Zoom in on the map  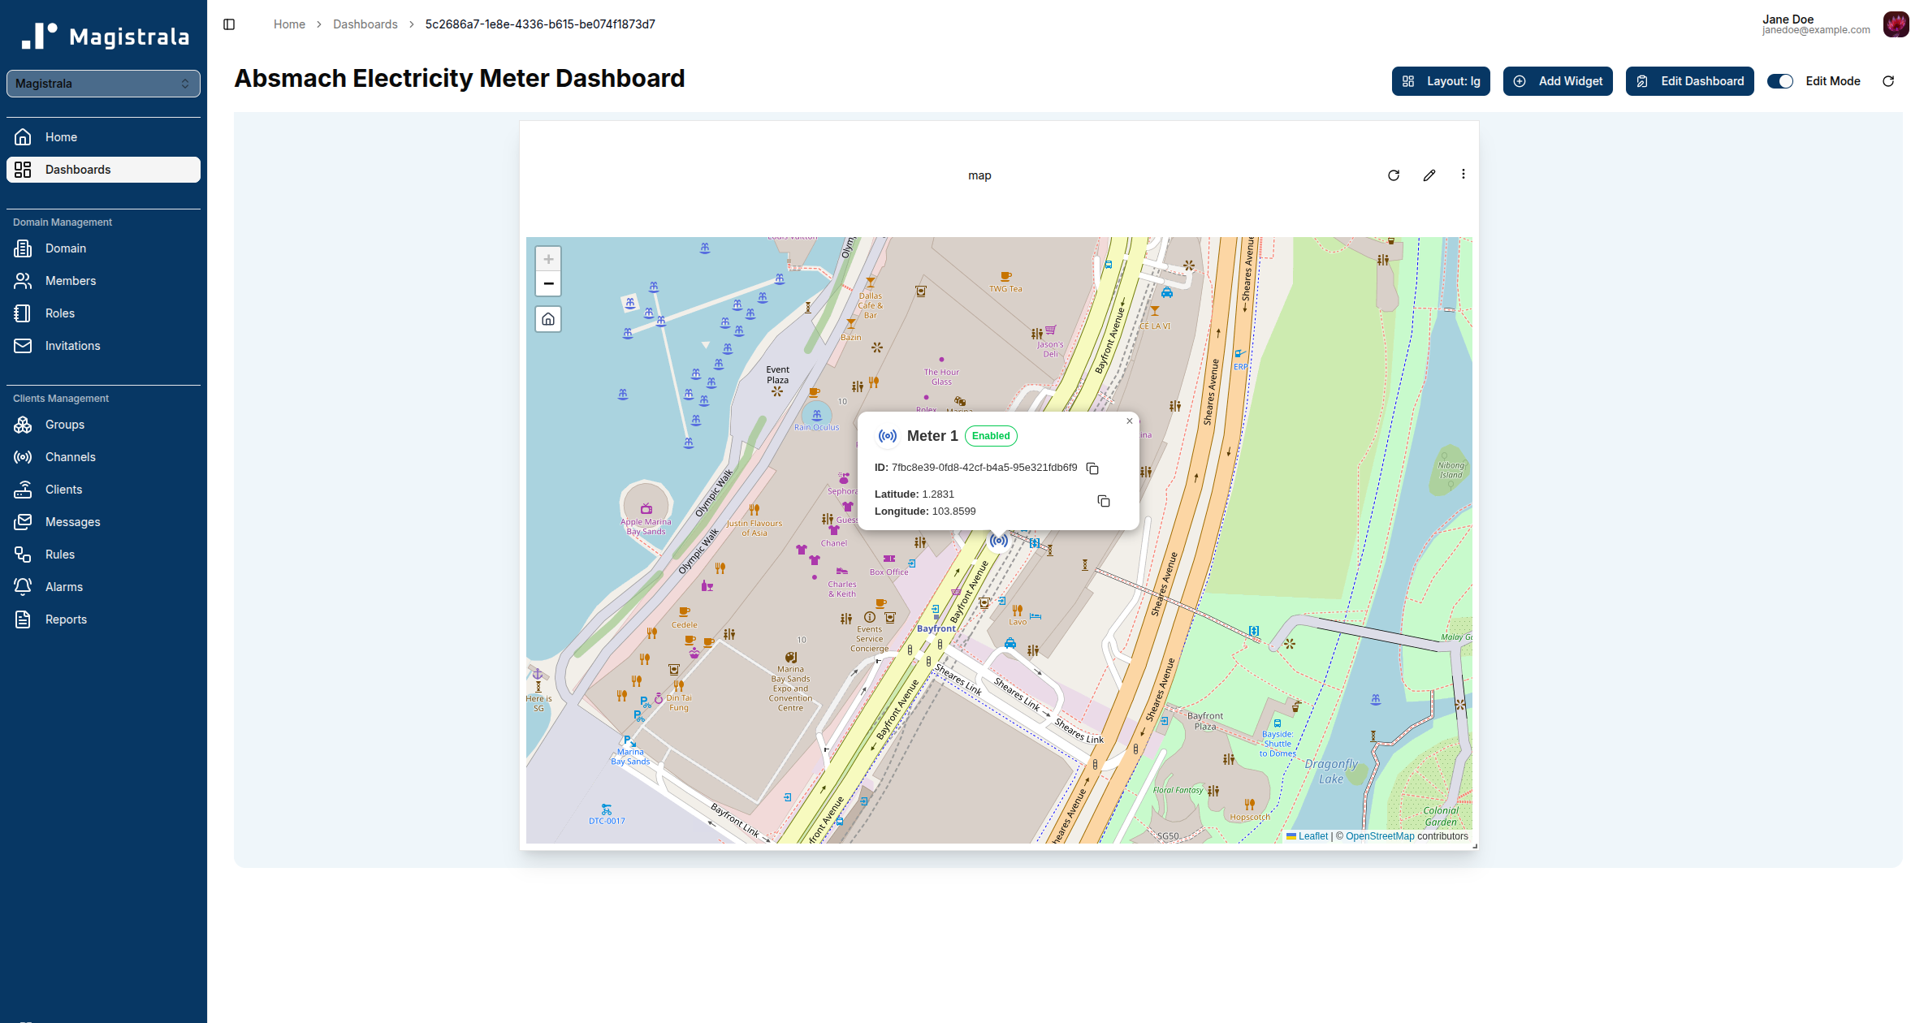[548, 259]
